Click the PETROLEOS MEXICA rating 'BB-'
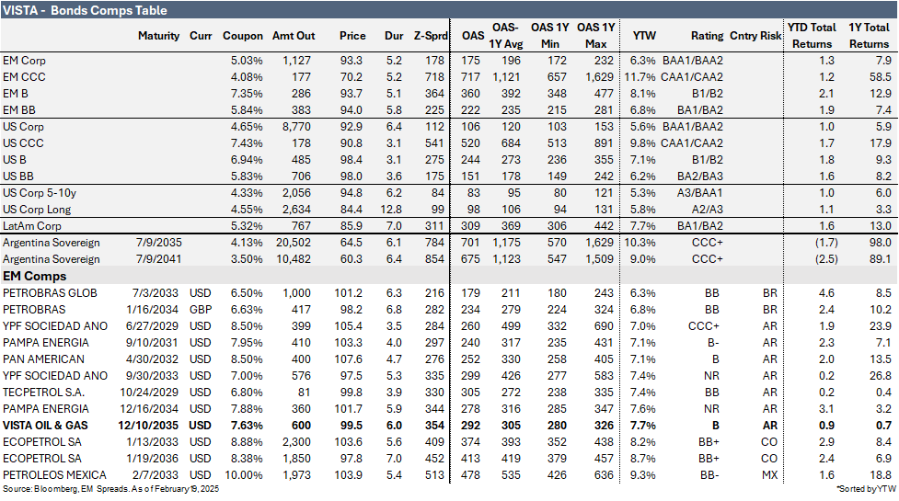899x501 pixels. (709, 476)
